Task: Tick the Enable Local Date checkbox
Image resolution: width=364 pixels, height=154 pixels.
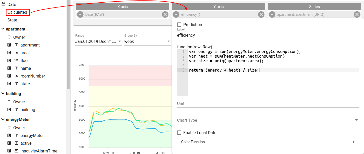Action: 179,133
